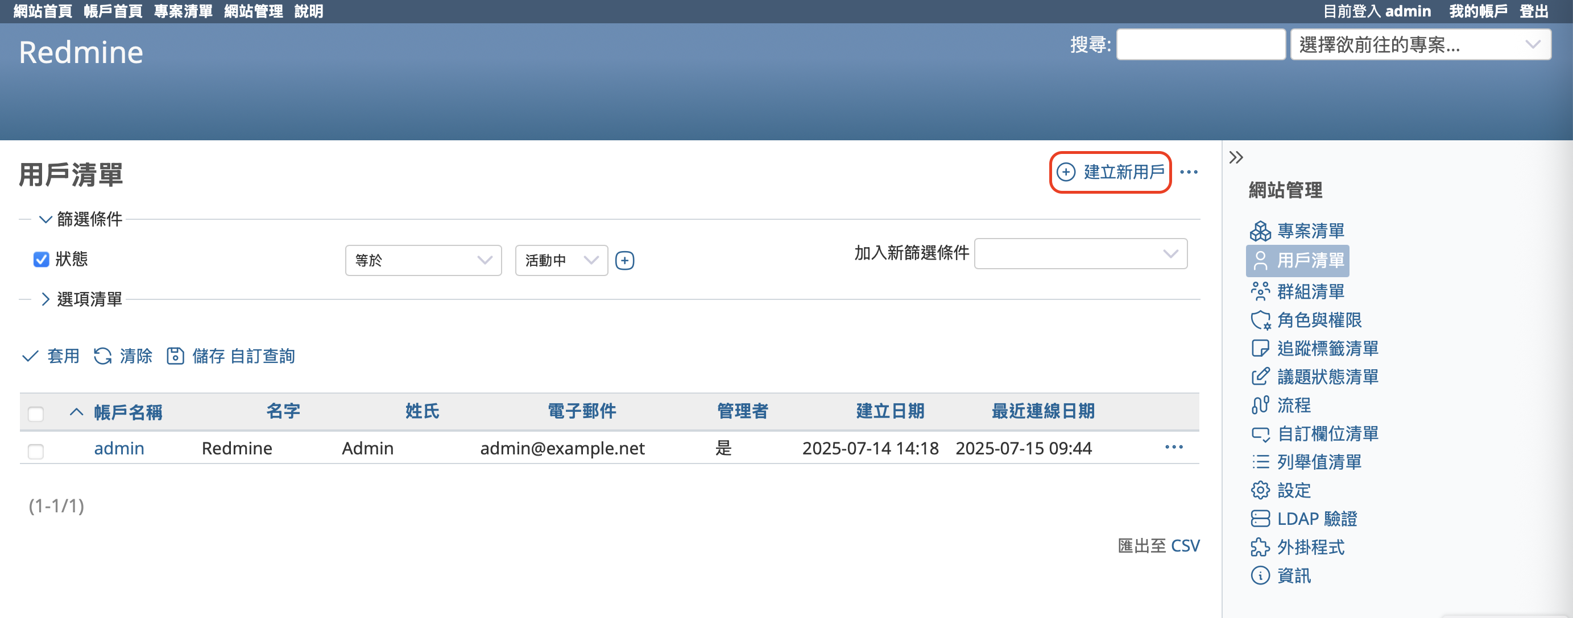Expand the 選項清單 section
This screenshot has width=1573, height=618.
(81, 299)
